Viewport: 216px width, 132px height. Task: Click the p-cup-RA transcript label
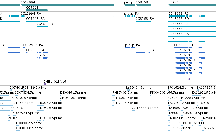(132, 14)
